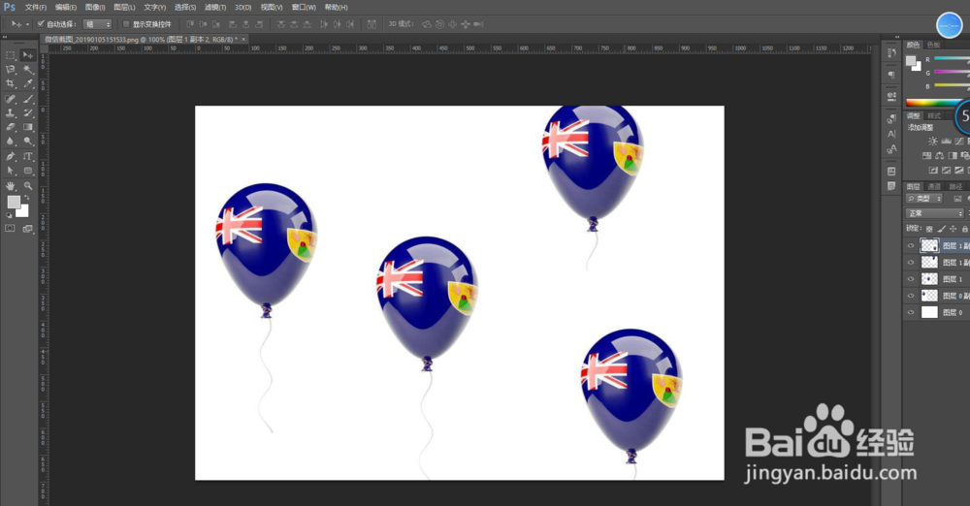Select the Gradient tool
This screenshot has height=506, width=970.
coord(28,127)
